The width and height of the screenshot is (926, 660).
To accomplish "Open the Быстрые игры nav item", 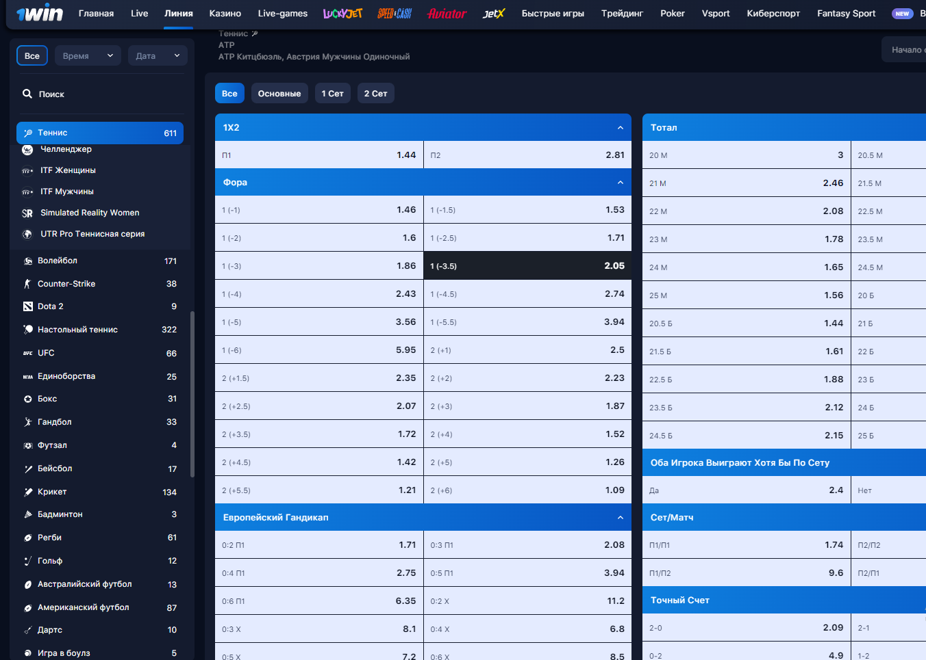I will click(x=553, y=14).
